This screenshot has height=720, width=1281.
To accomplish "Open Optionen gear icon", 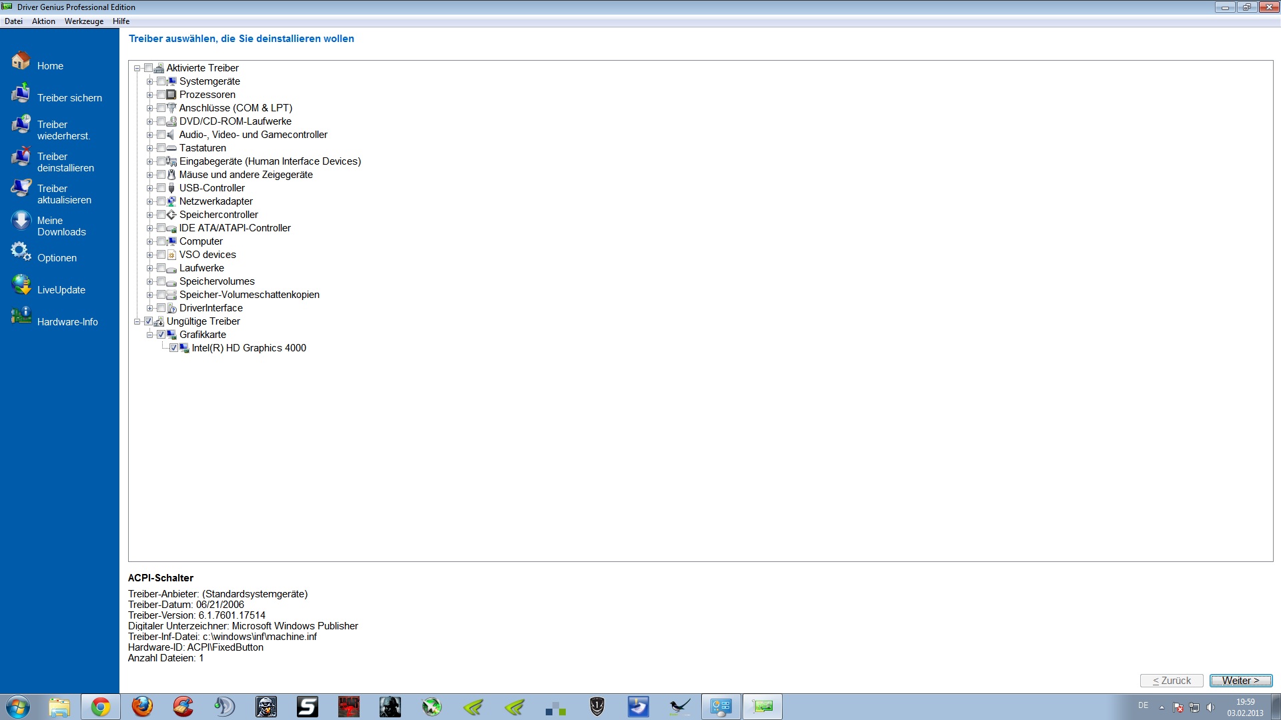I will point(21,252).
